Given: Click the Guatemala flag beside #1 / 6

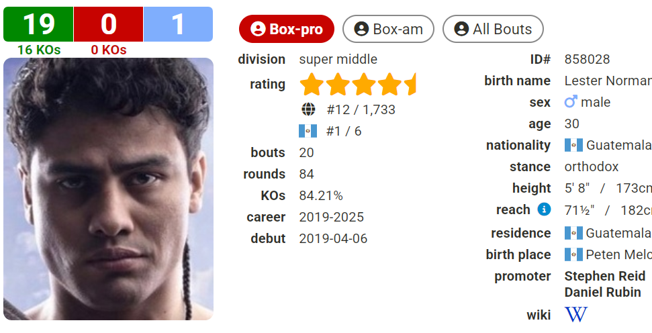Looking at the screenshot, I should (x=308, y=131).
